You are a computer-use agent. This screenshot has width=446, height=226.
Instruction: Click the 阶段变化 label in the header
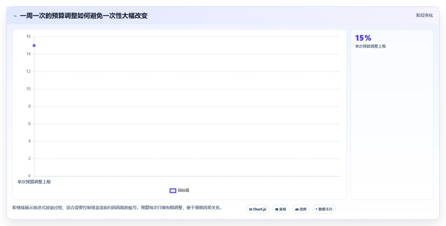(425, 15)
